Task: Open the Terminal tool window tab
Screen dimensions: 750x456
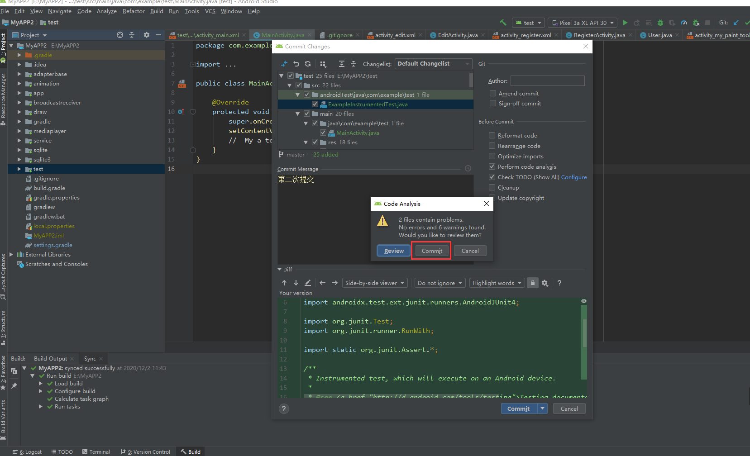Action: point(96,451)
